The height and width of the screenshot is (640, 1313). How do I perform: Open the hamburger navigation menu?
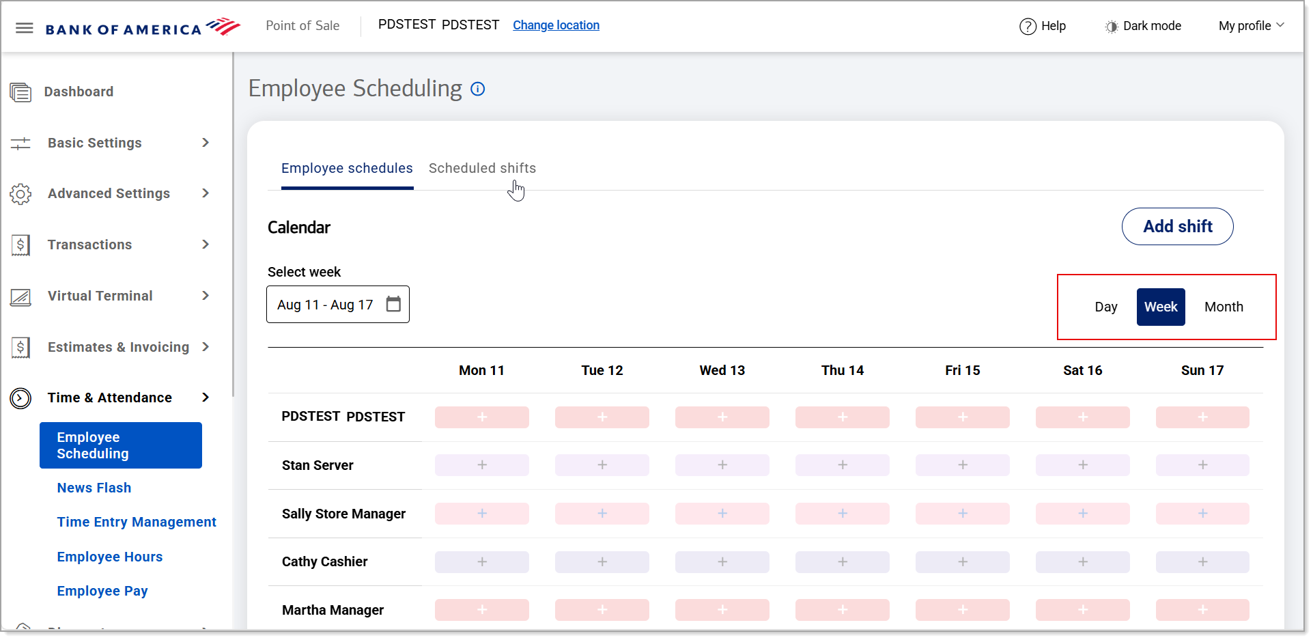(25, 28)
